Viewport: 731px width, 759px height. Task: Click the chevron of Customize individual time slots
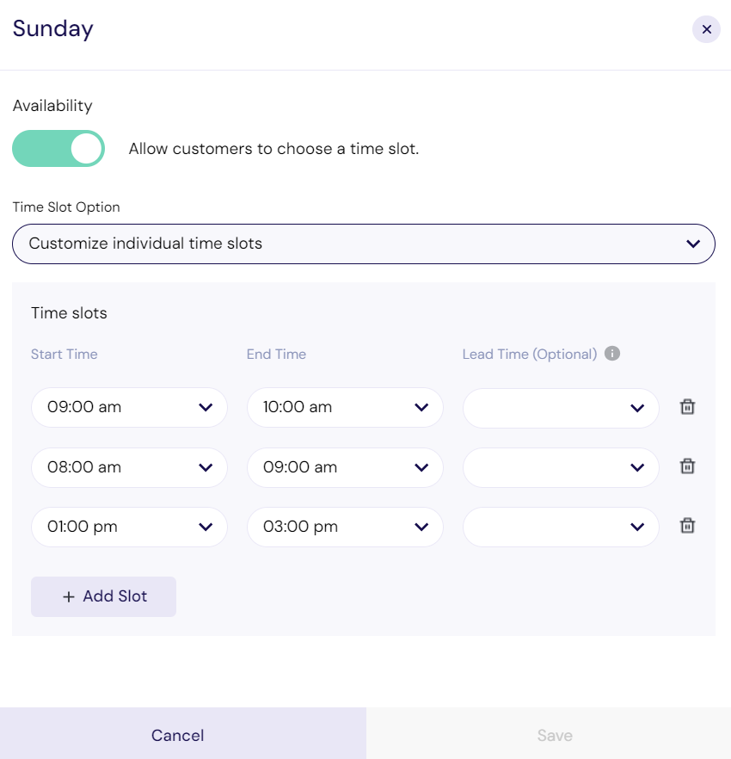(693, 244)
